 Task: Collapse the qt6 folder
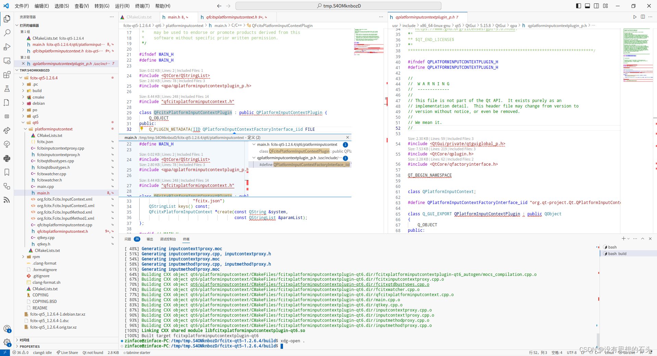pyautogui.click(x=23, y=123)
